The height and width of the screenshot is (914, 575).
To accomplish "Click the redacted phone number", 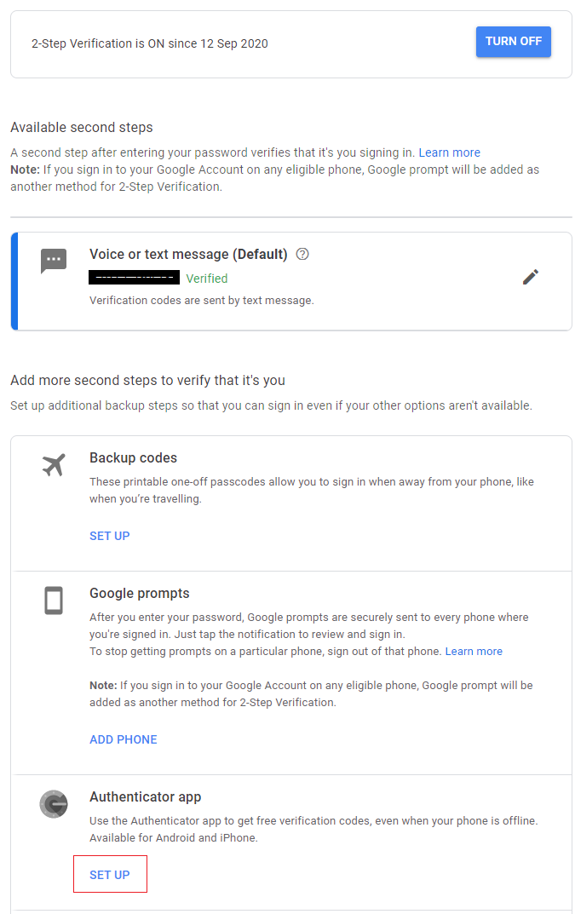I will (x=135, y=278).
